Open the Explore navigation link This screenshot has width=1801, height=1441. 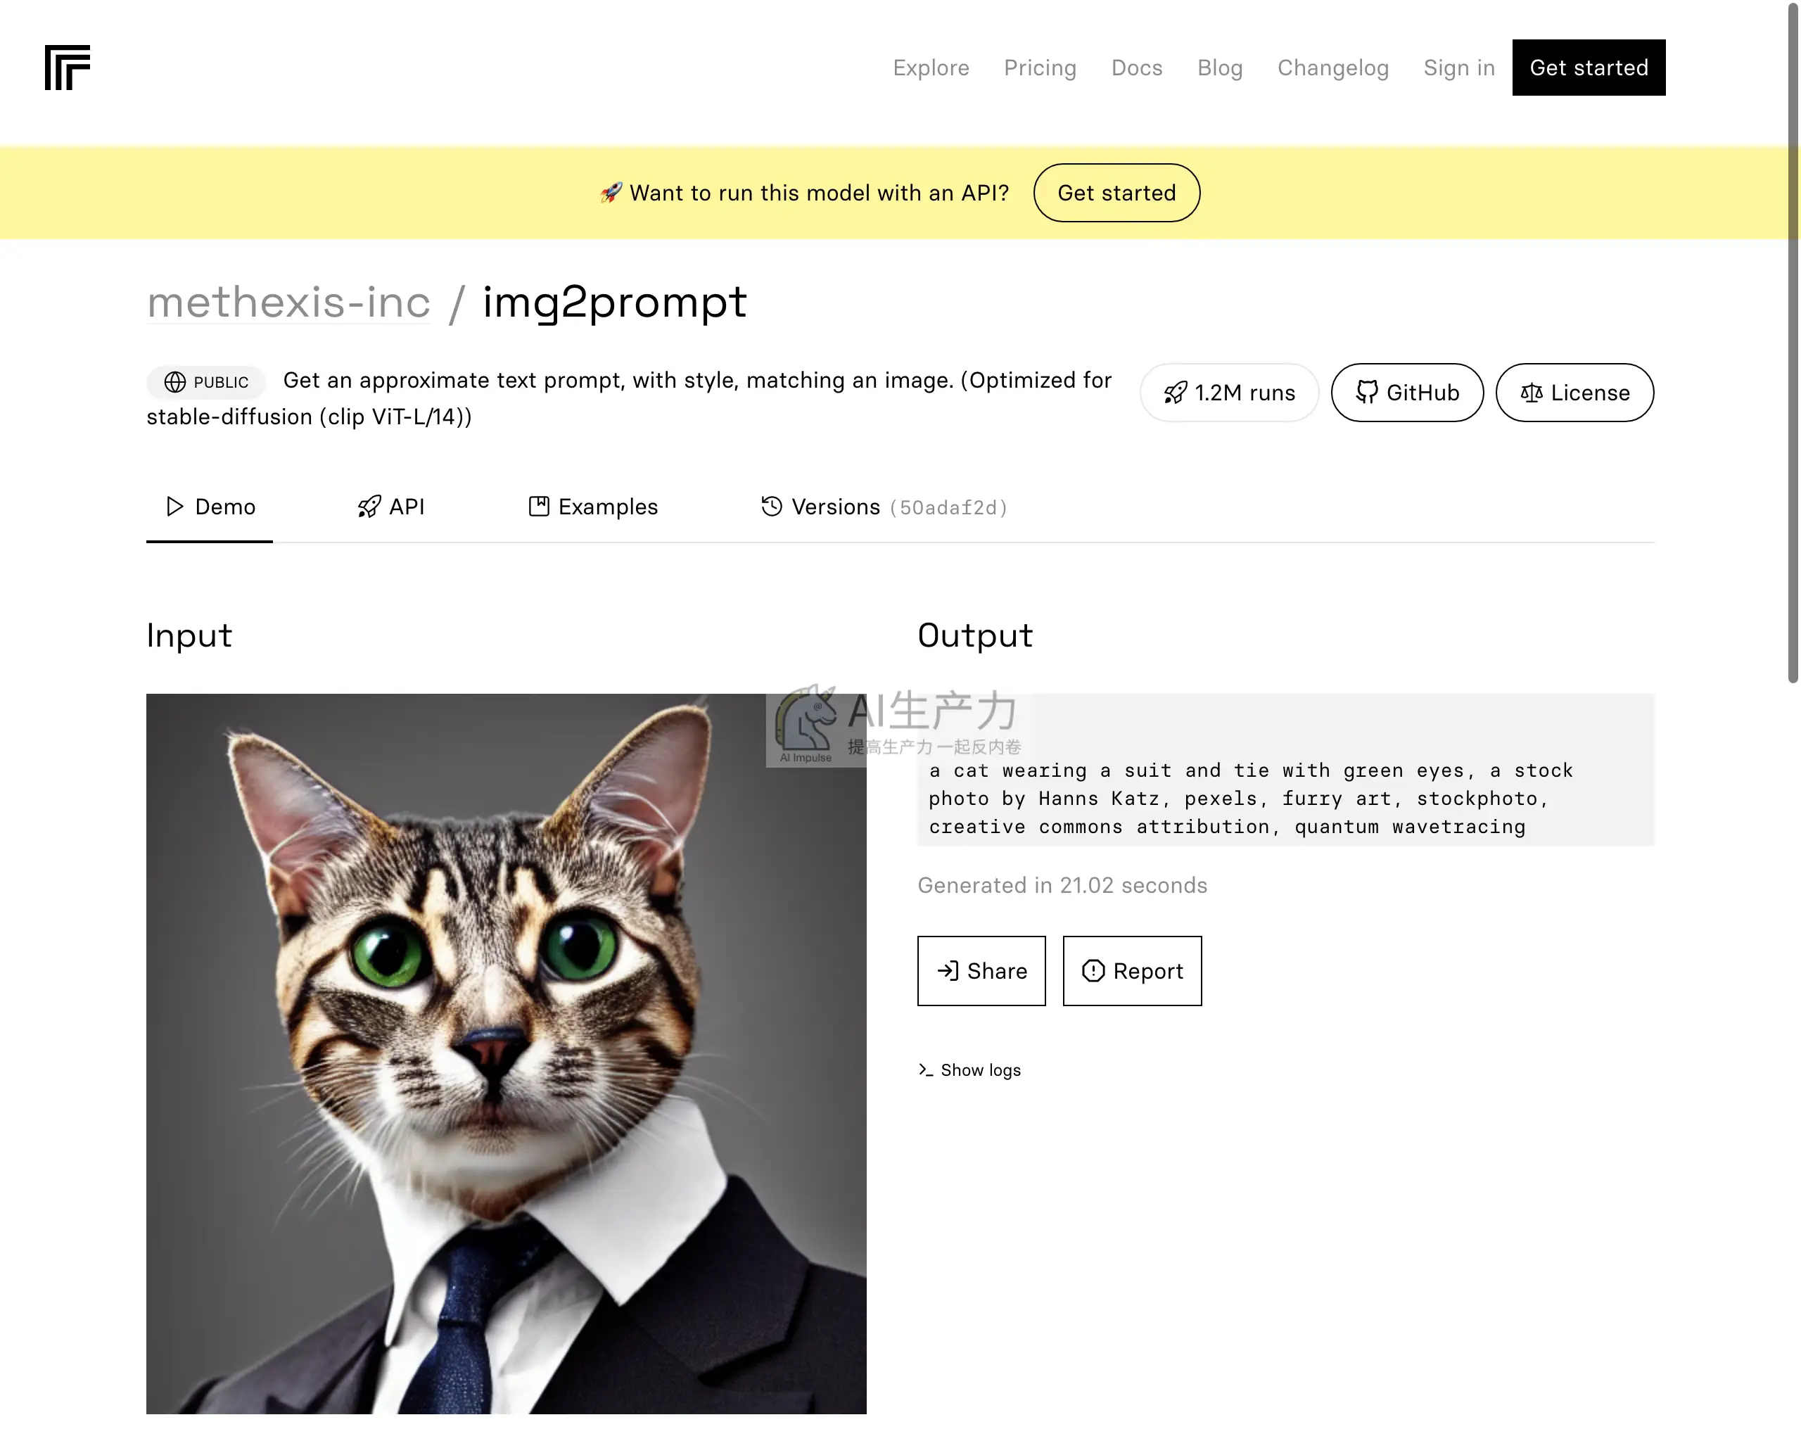click(x=931, y=68)
